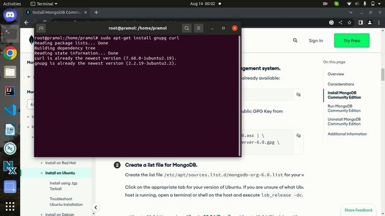Open a new browser tab
The width and height of the screenshot is (385, 216).
pyautogui.click(x=96, y=12)
